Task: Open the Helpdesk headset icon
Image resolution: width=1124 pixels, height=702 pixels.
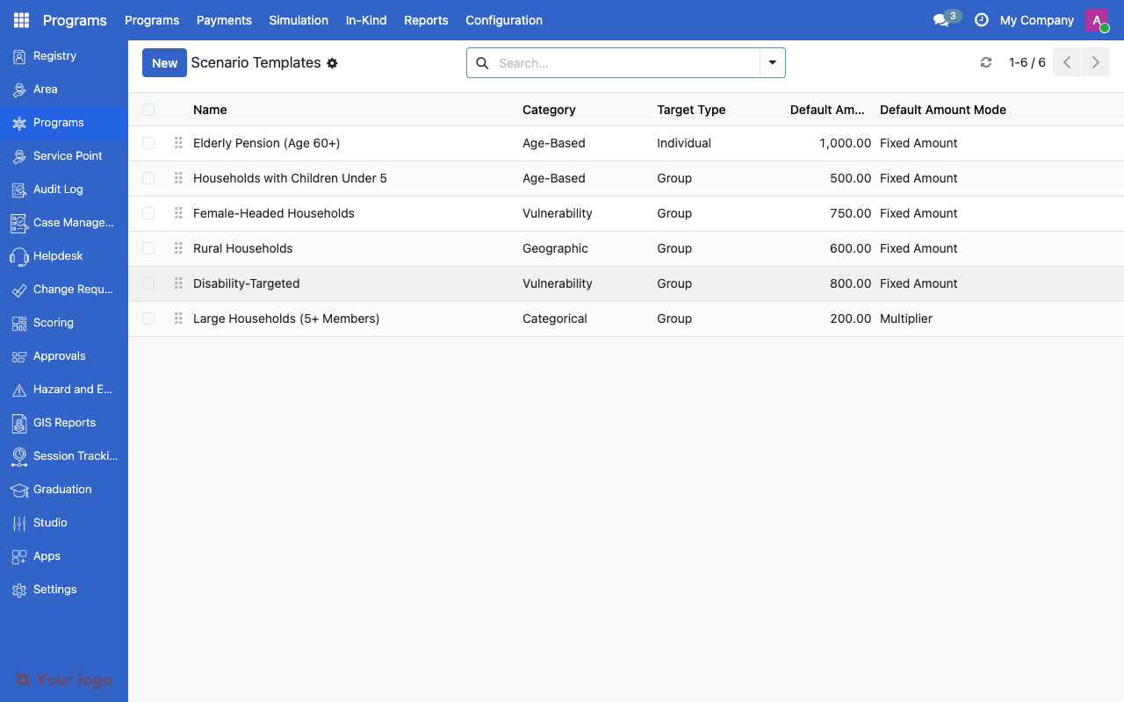Action: (x=19, y=256)
